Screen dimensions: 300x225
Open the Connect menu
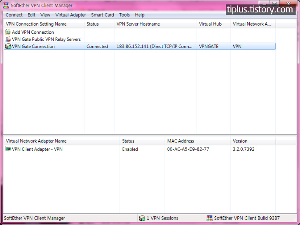point(14,15)
